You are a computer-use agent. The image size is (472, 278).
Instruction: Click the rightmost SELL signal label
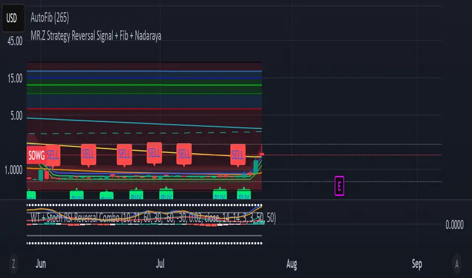[238, 153]
